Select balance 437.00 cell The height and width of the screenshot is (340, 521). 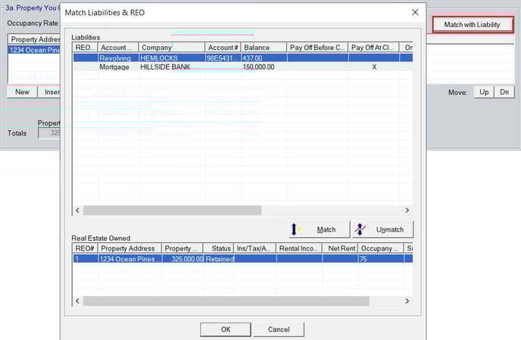[264, 58]
